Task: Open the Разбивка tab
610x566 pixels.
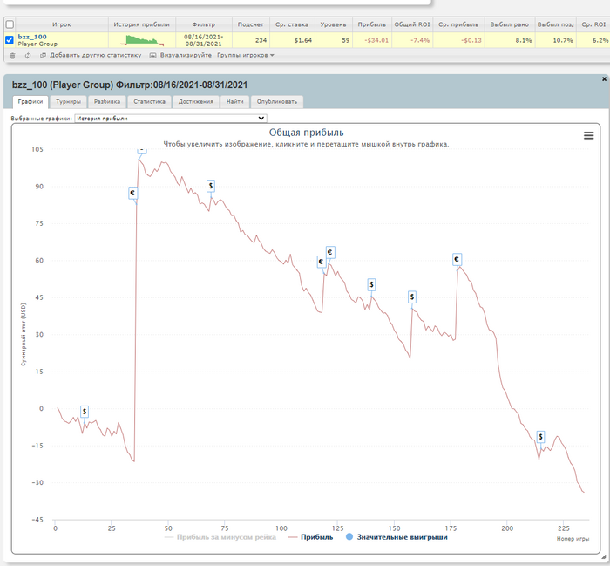Action: click(x=107, y=101)
